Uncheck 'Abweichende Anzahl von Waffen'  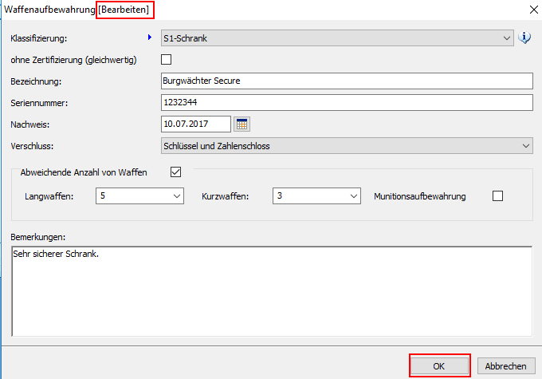point(176,172)
